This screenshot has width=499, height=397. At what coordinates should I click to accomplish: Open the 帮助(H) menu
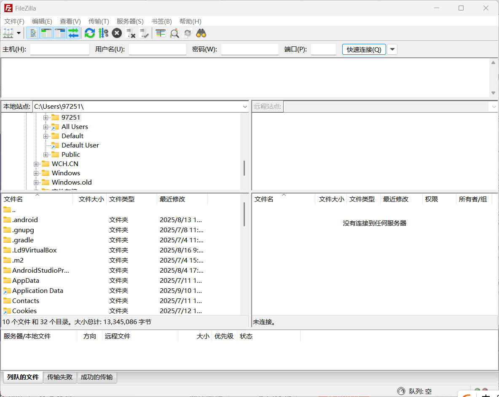coord(190,21)
